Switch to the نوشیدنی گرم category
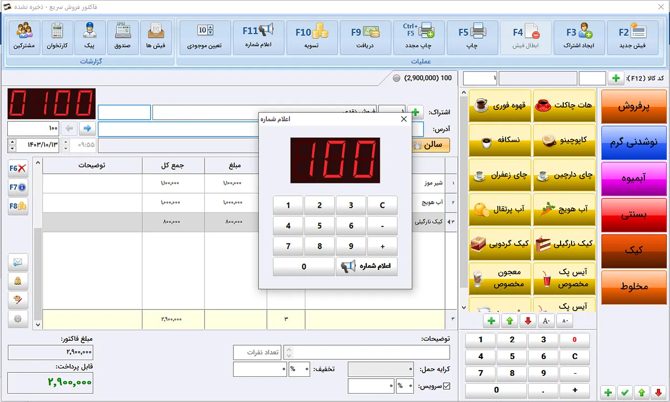The height and width of the screenshot is (402, 670). coord(634,142)
